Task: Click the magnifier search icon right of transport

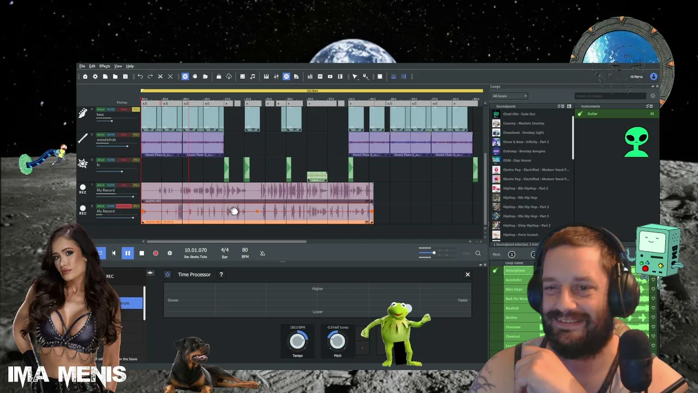Action: (x=478, y=253)
